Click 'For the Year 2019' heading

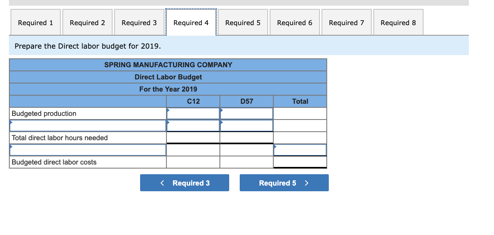[168, 89]
